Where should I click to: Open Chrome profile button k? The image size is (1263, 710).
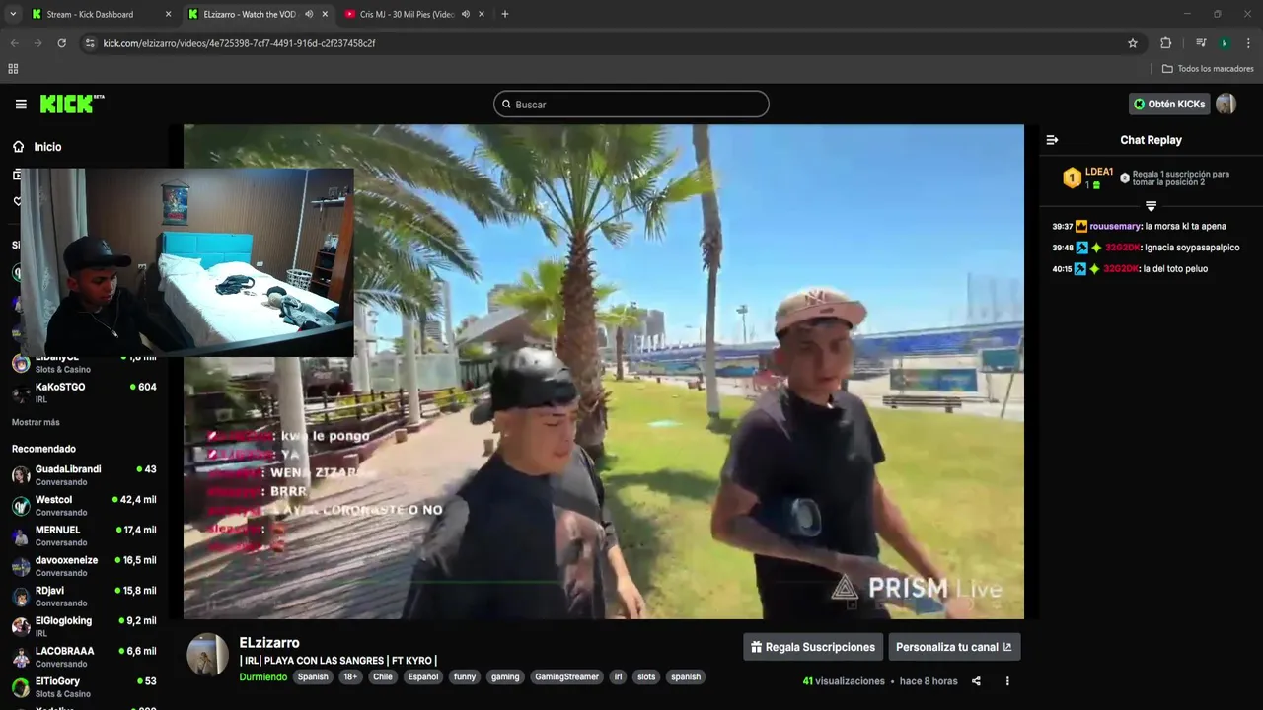point(1225,43)
